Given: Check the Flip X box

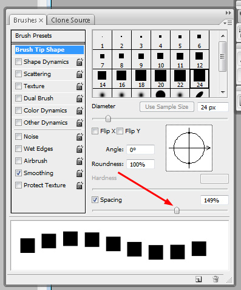Looking at the screenshot, I should point(95,131).
